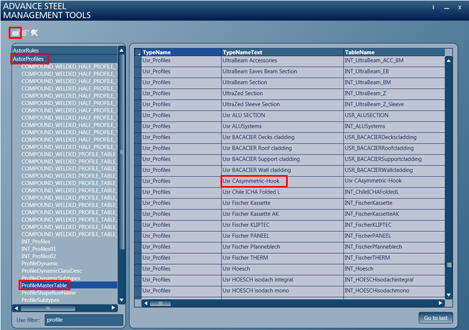The width and height of the screenshot is (469, 330).
Task: Select the 'INT_FischerKassette' TableName cell
Action: 394,203
